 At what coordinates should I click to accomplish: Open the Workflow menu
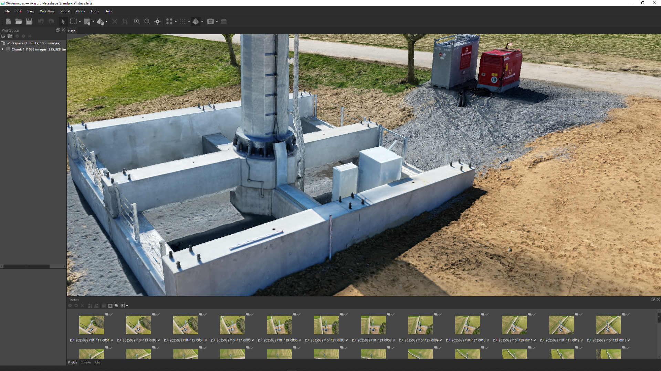pos(47,11)
